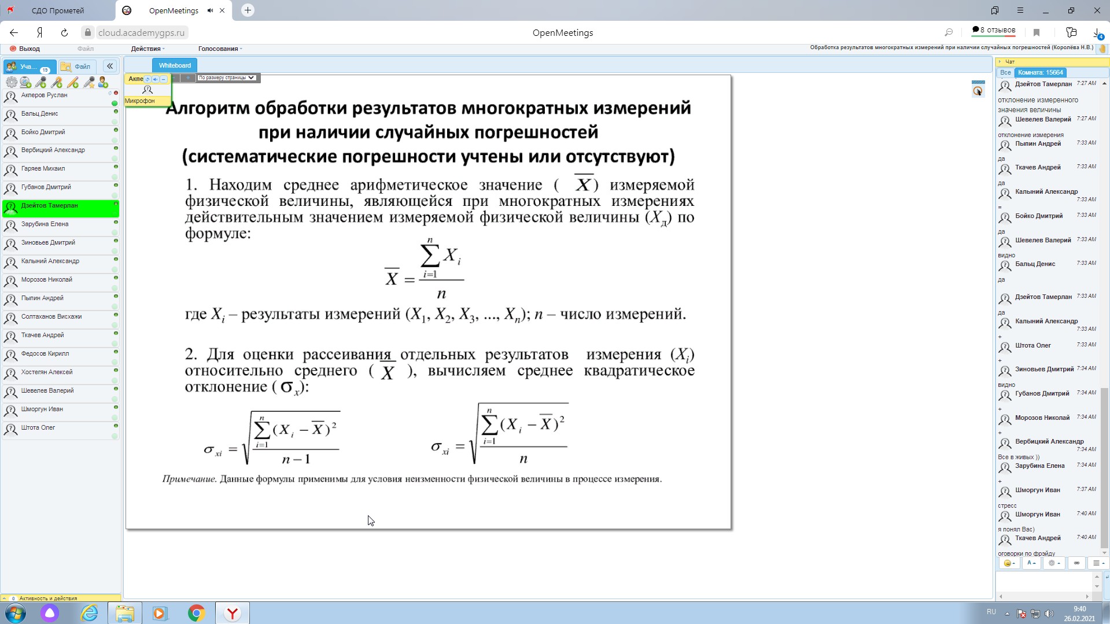Select participant Вербицкий Александр

pos(61,152)
